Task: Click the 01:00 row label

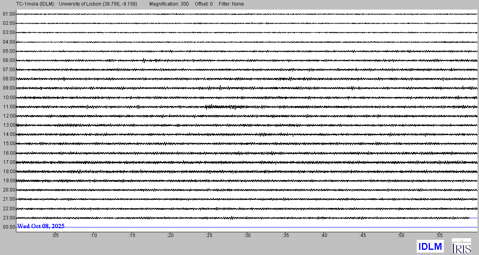Action: pyautogui.click(x=9, y=14)
